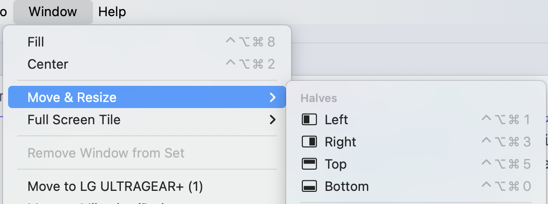Click the Bottom half tile icon

tap(309, 186)
